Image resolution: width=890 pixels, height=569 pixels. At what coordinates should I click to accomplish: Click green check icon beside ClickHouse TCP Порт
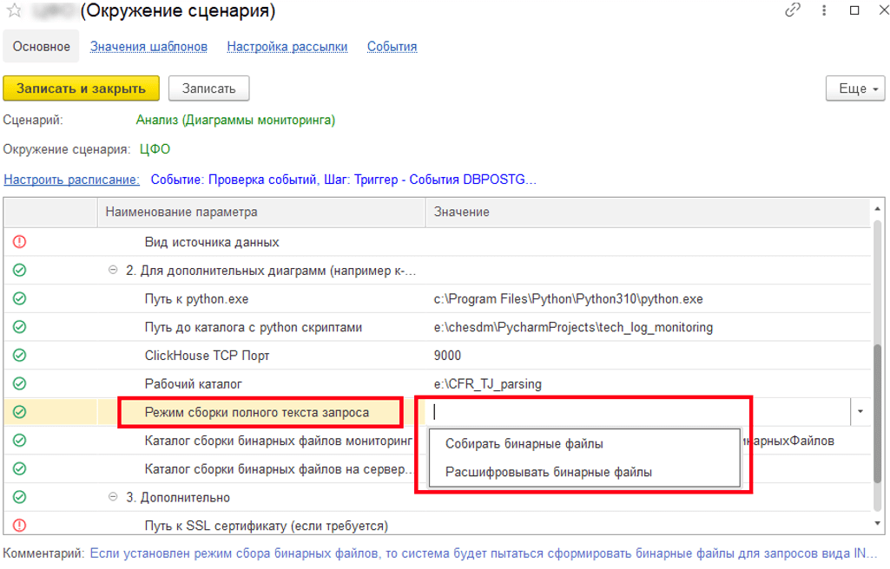tap(20, 356)
